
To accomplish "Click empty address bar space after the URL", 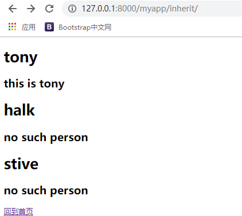I will point(220,9).
